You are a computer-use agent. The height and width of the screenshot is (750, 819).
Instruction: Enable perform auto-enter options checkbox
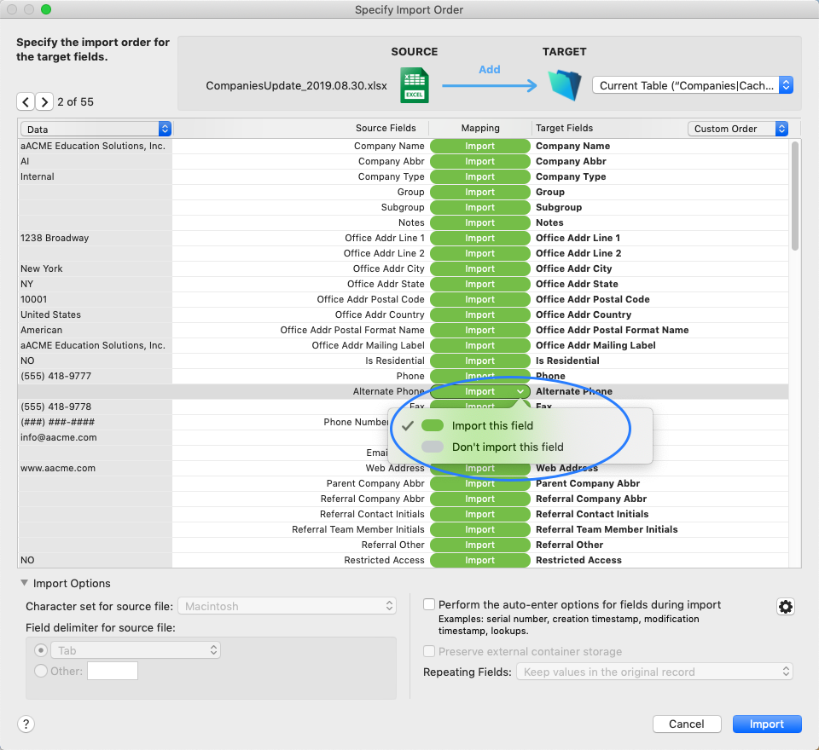click(429, 604)
